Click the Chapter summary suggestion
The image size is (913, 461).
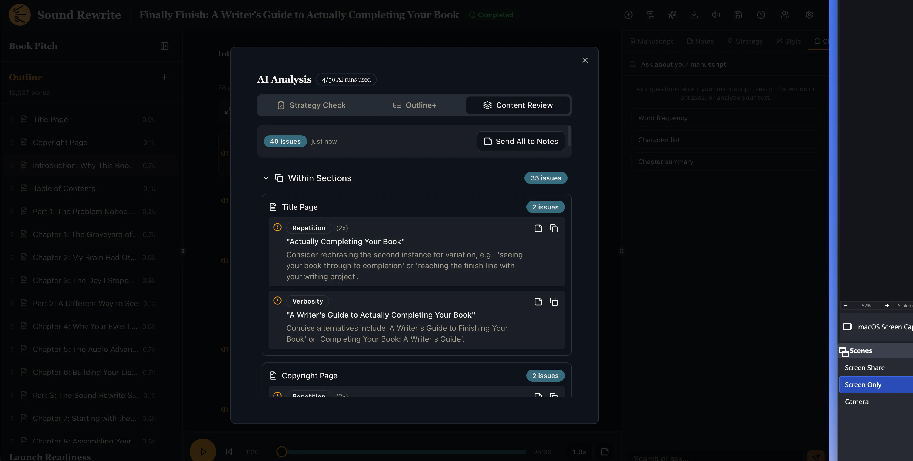(725, 162)
